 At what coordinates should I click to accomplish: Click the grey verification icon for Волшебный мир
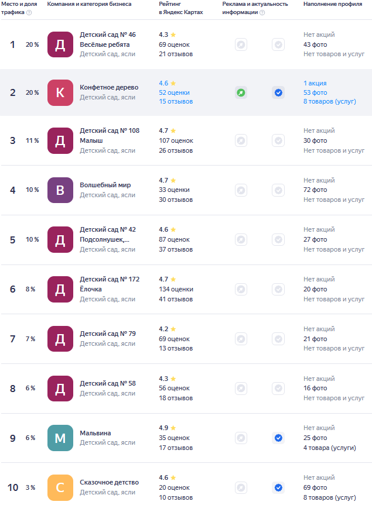[278, 190]
